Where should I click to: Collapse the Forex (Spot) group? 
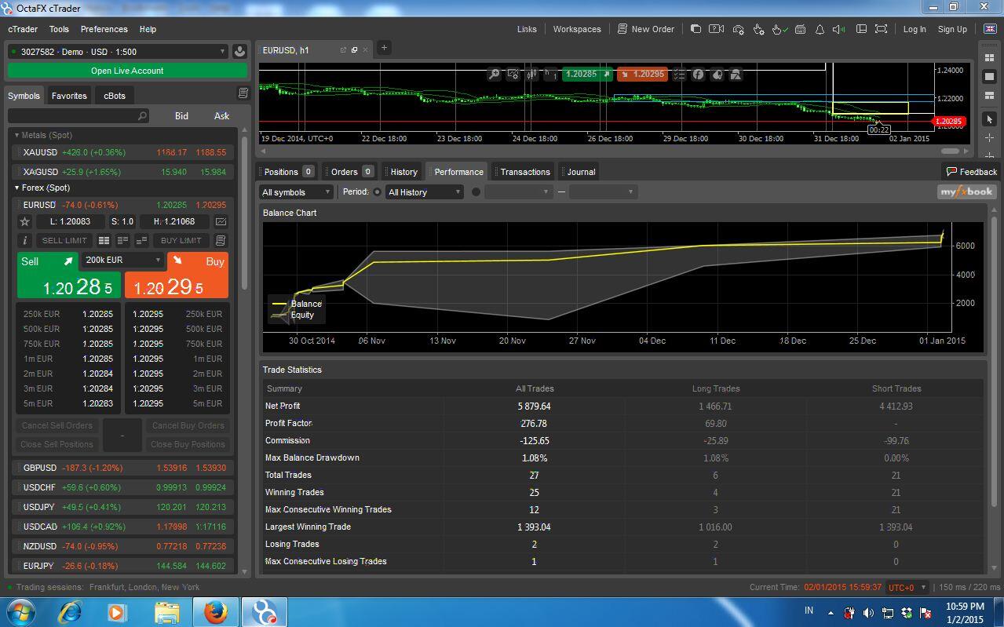[17, 188]
